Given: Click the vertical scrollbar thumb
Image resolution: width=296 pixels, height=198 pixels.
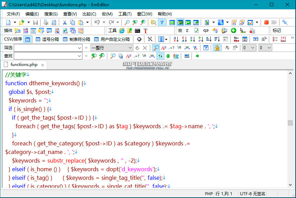Looking at the screenshot, I should pyautogui.click(x=290, y=123).
